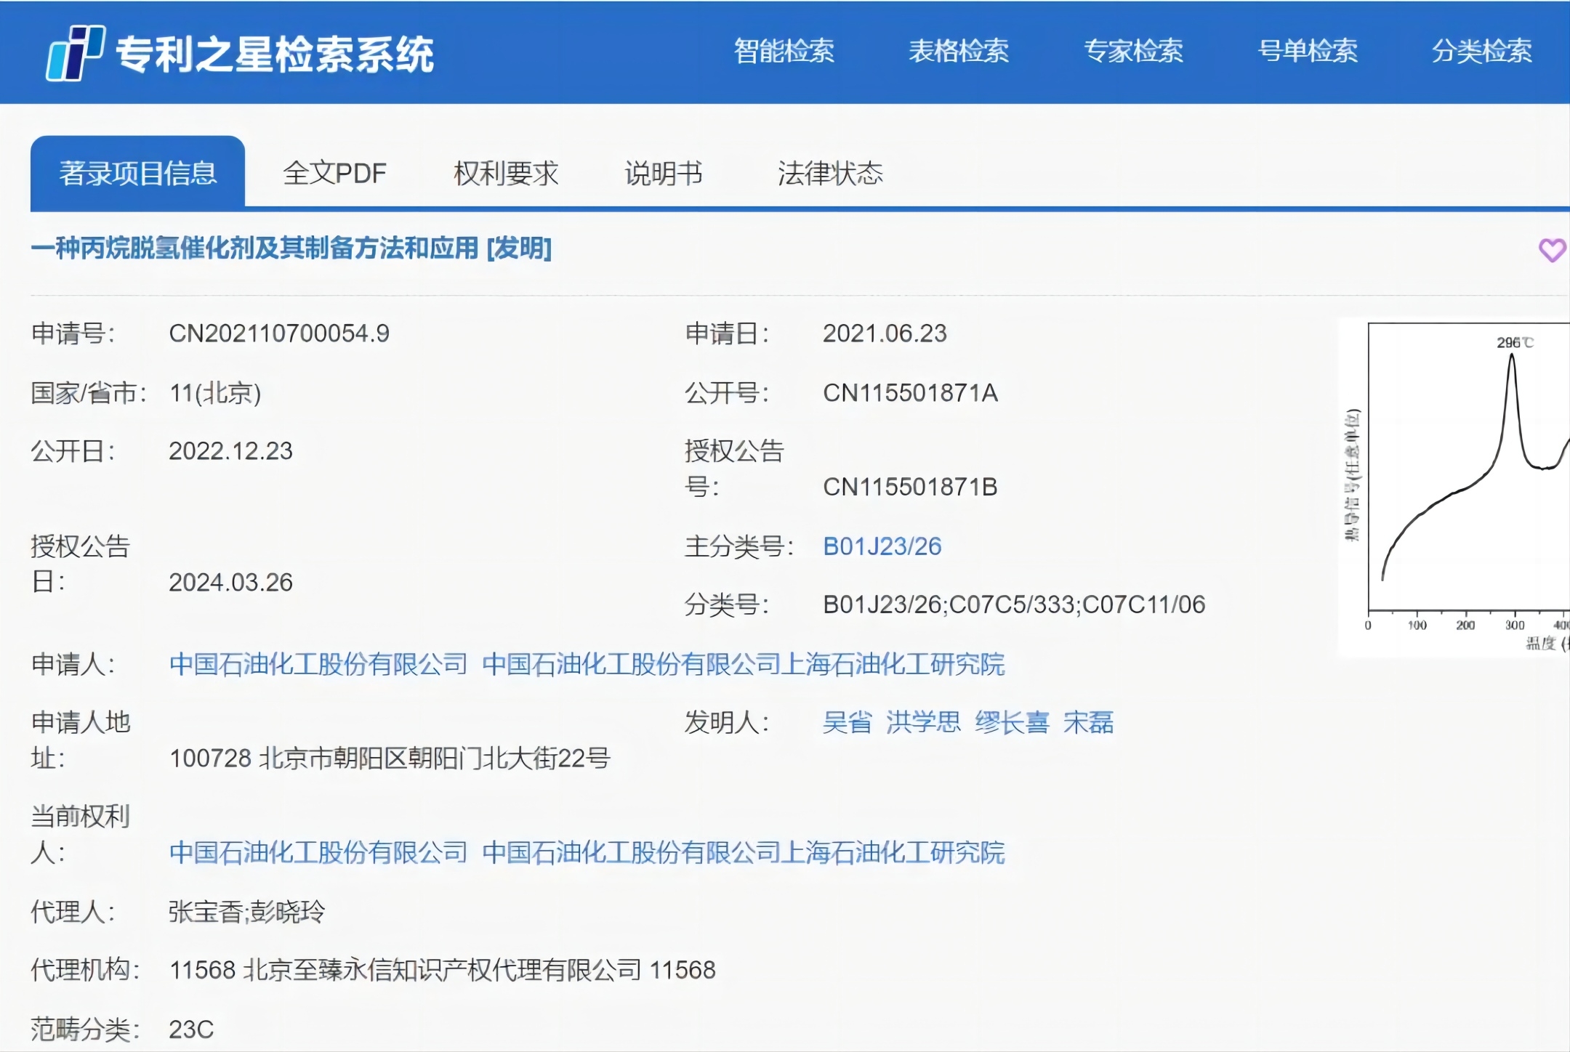Click the 专利之星检索系统 logo icon
This screenshot has height=1052, width=1570.
(76, 53)
